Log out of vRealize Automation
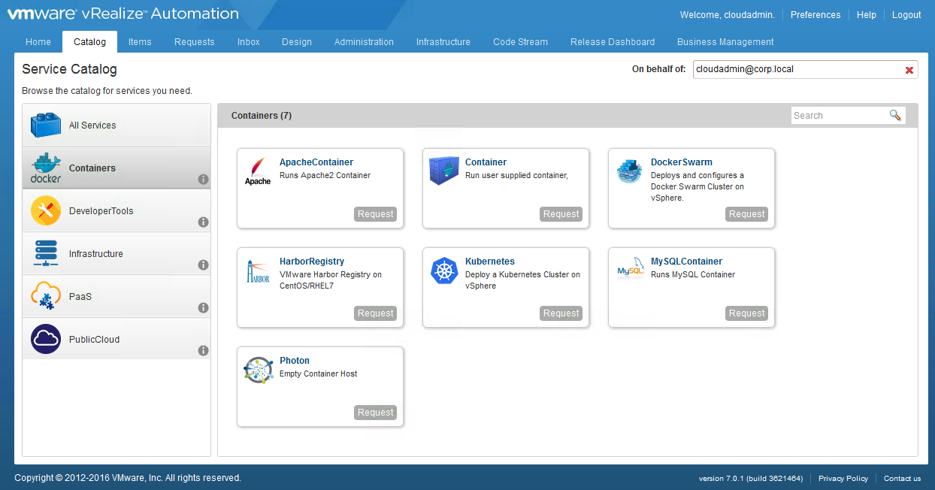 pyautogui.click(x=906, y=15)
